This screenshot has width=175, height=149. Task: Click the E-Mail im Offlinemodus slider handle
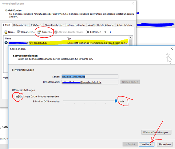(116, 101)
